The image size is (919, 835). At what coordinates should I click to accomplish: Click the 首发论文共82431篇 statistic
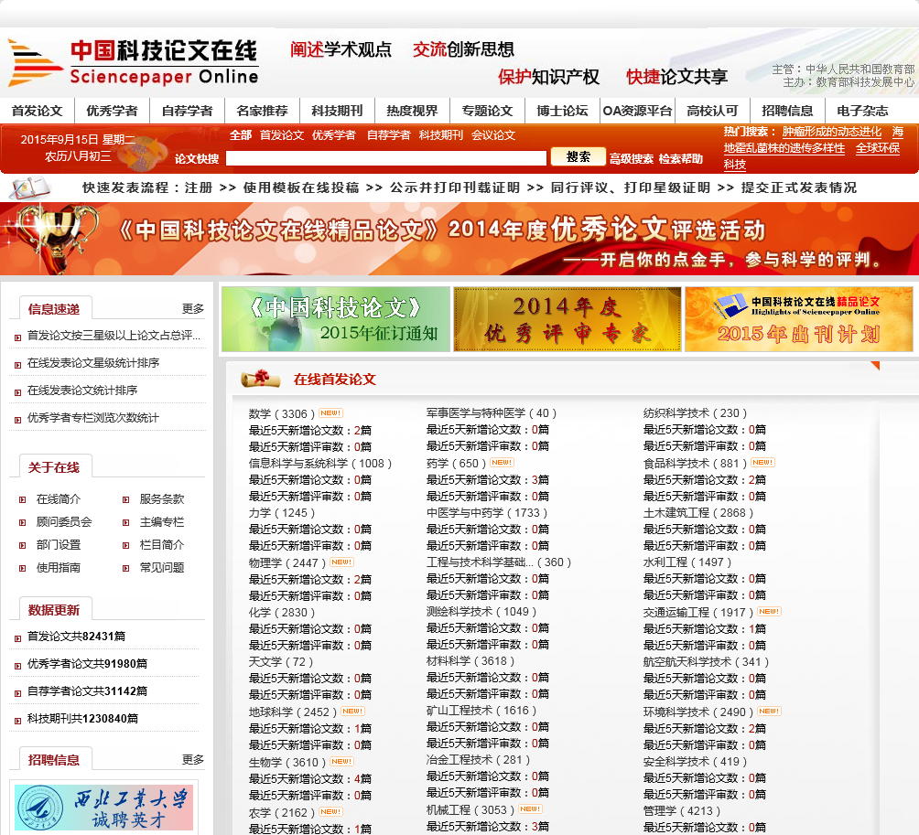(76, 636)
